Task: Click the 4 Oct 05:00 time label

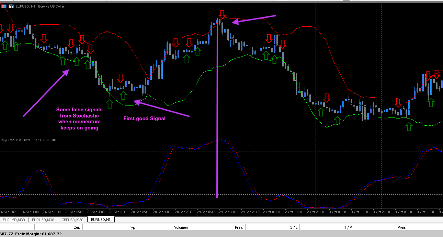Action: (404, 212)
